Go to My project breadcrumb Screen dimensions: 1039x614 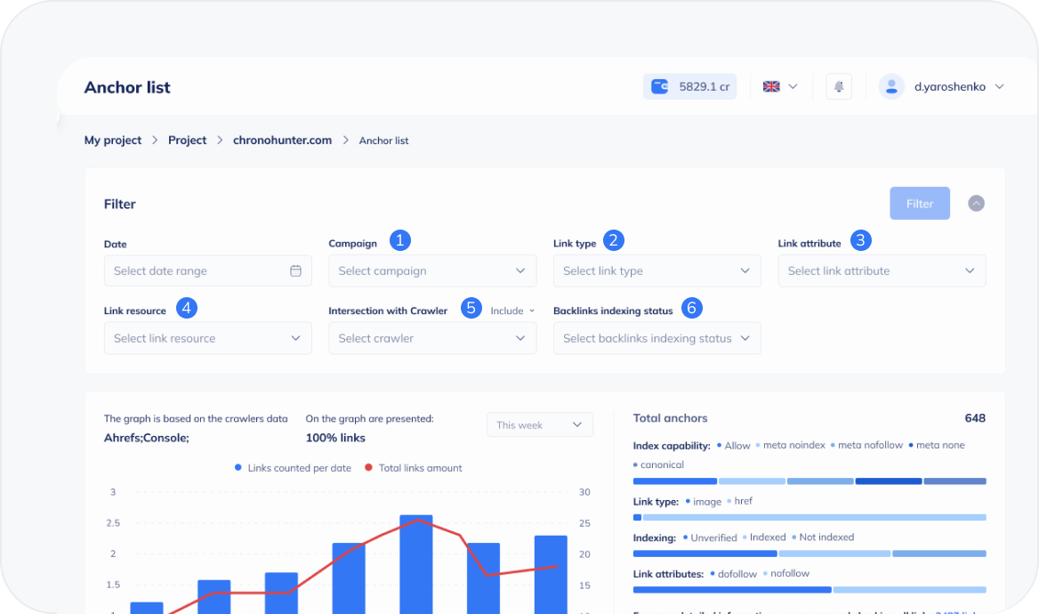click(x=113, y=140)
